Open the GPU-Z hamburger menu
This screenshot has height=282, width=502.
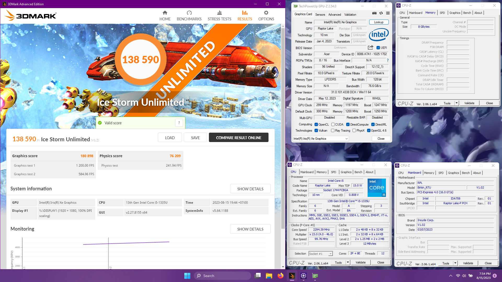(388, 13)
